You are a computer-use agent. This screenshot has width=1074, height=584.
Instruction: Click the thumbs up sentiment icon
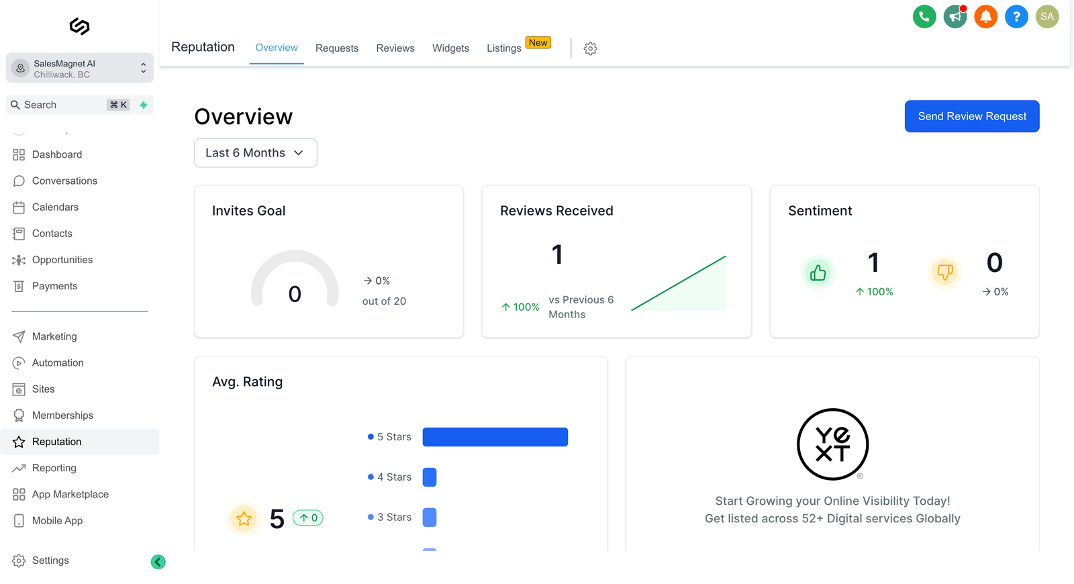click(x=818, y=273)
